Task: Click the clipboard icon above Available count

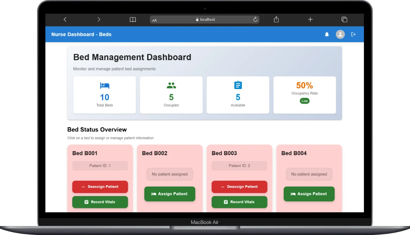Action: pyautogui.click(x=238, y=85)
